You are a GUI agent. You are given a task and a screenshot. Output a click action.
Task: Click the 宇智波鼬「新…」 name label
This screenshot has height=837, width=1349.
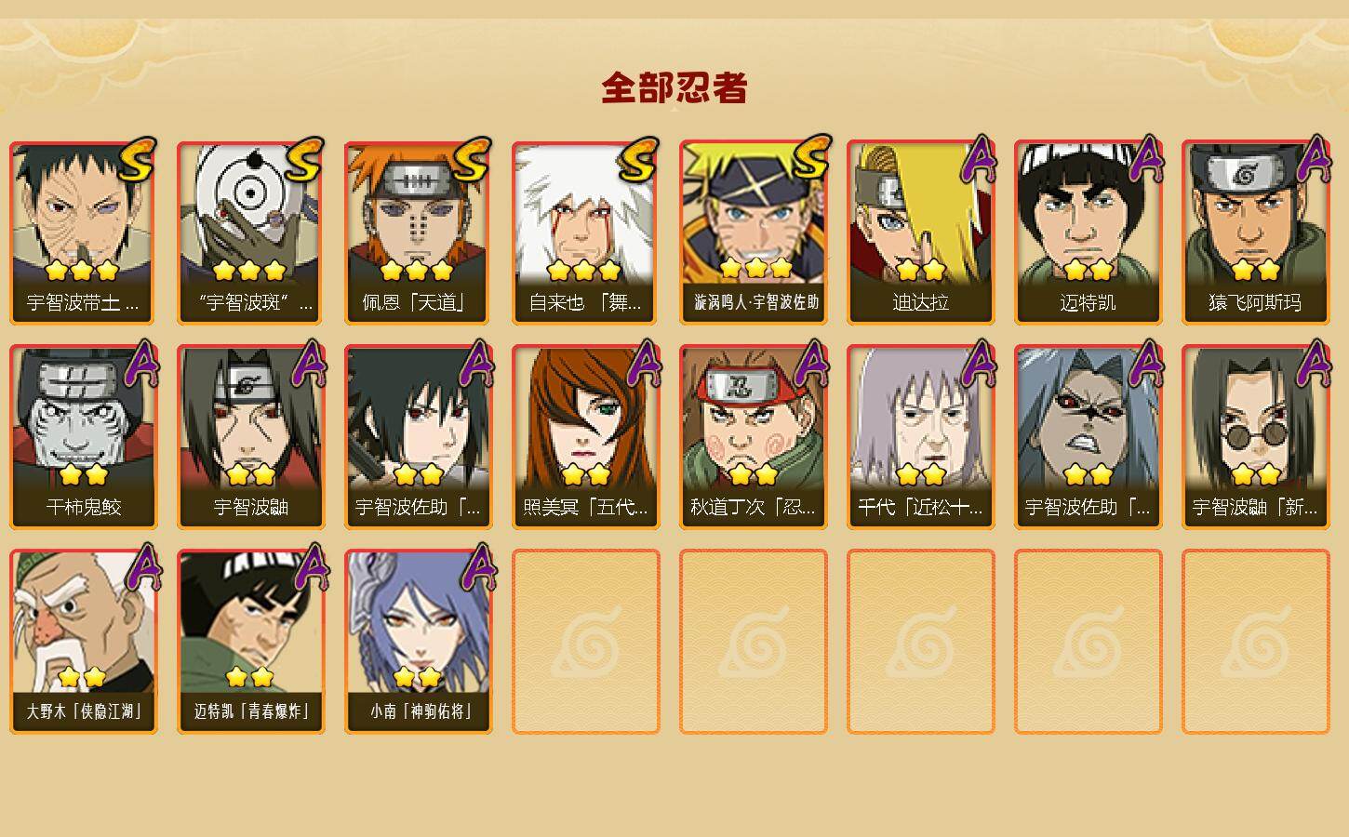point(1255,507)
